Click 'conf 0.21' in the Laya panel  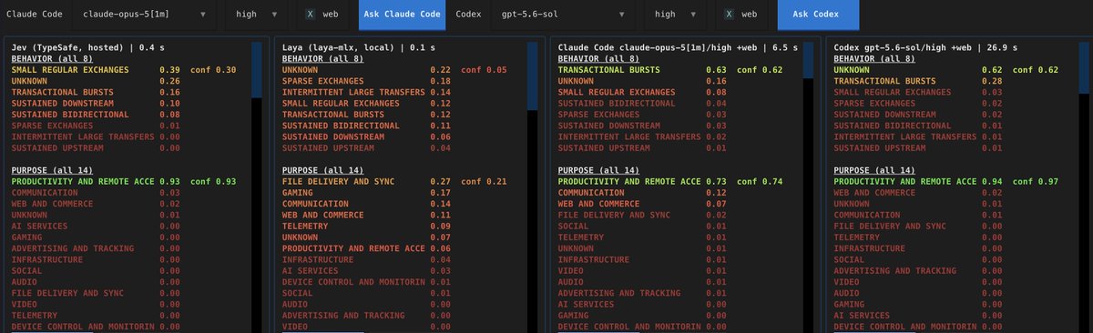(484, 182)
